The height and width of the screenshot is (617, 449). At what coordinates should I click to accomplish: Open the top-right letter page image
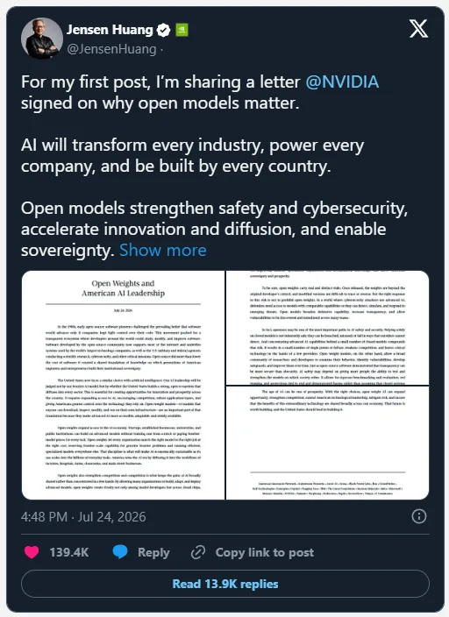pos(327,328)
